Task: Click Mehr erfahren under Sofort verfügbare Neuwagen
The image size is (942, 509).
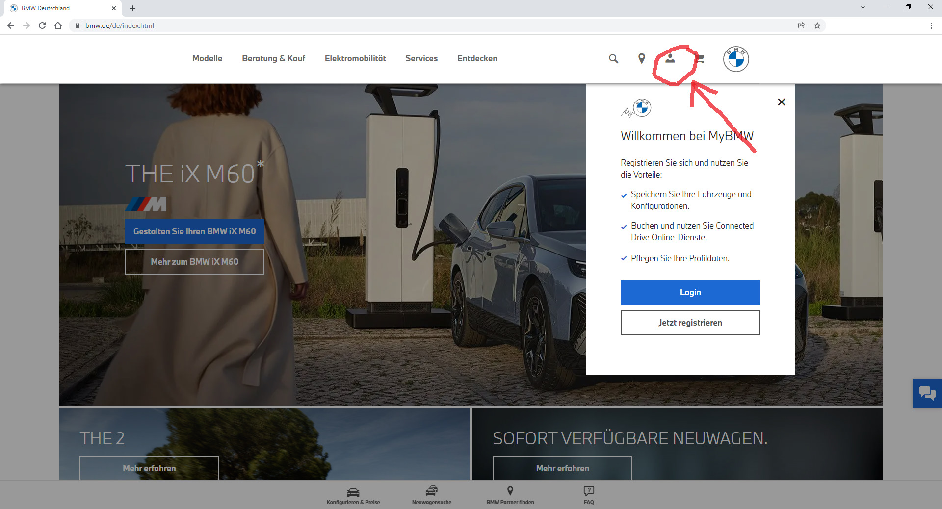Action: pos(562,468)
